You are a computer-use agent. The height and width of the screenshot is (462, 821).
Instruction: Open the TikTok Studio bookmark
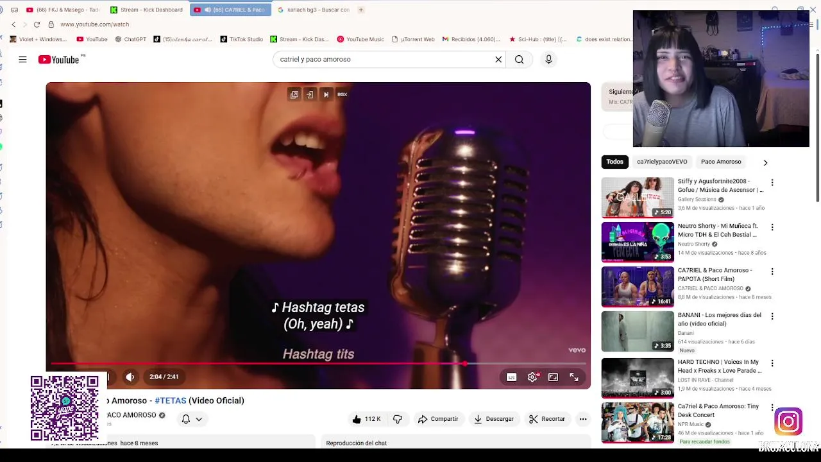coord(242,39)
